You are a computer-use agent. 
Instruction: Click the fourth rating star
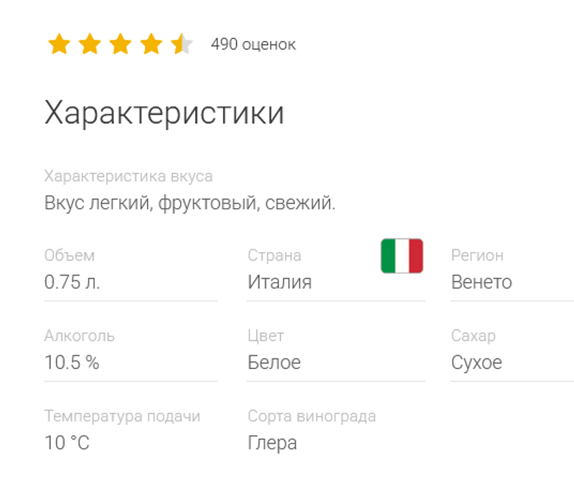(151, 45)
